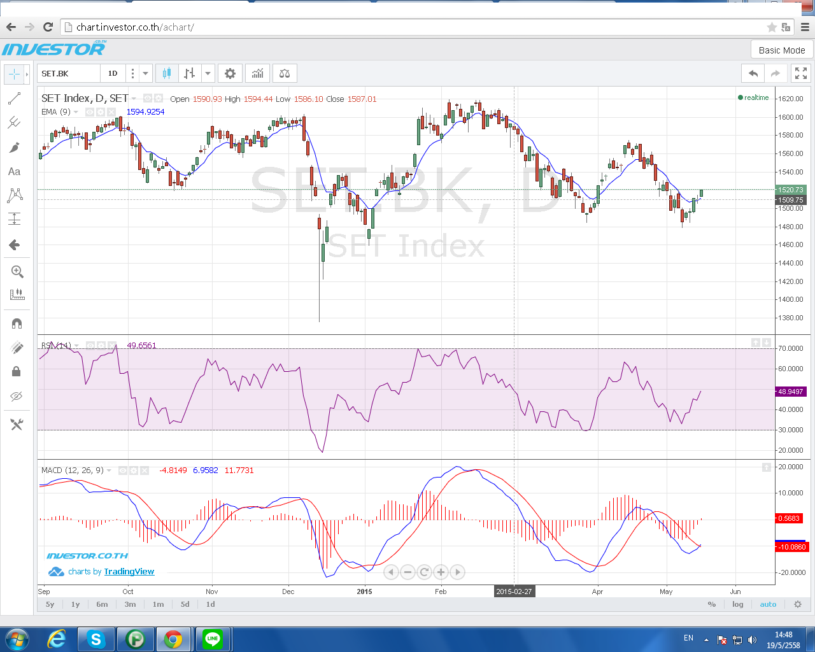Image resolution: width=815 pixels, height=652 pixels.
Task: Move RSI pane down arrow
Action: (767, 343)
